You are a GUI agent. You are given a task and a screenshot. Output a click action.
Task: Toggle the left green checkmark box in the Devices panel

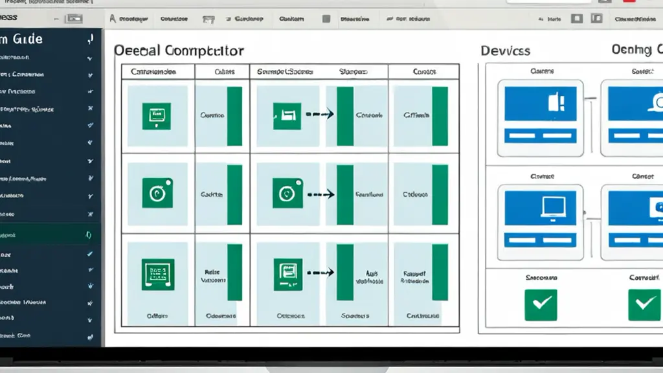541,305
